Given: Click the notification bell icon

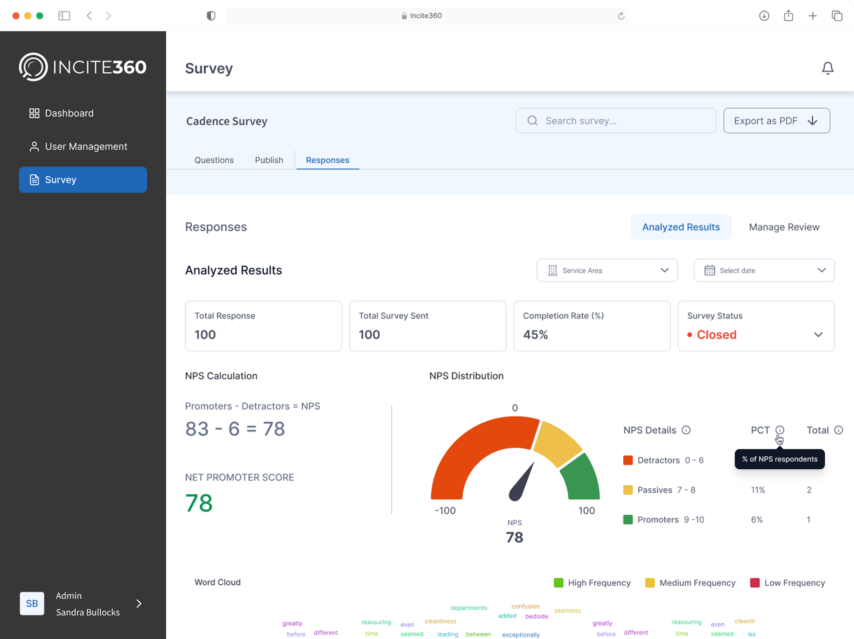Looking at the screenshot, I should click(828, 68).
